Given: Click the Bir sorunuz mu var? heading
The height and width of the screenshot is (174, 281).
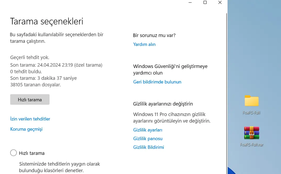Looking at the screenshot, I should click(x=154, y=35).
